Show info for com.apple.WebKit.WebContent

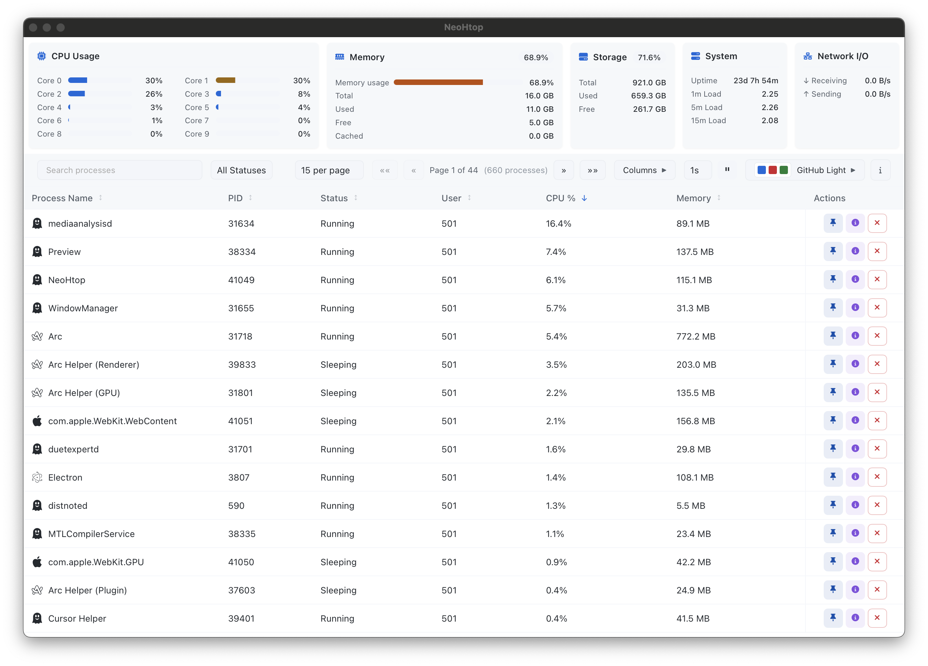pos(855,421)
